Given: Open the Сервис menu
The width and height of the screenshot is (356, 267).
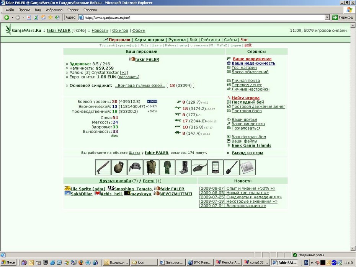Looking at the screenshot, I should [73, 10].
